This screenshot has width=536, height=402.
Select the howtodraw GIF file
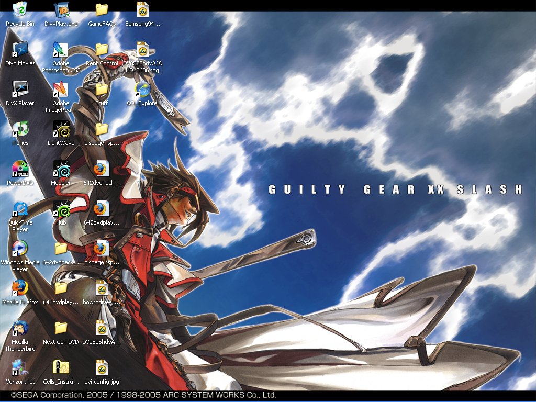[x=102, y=288]
